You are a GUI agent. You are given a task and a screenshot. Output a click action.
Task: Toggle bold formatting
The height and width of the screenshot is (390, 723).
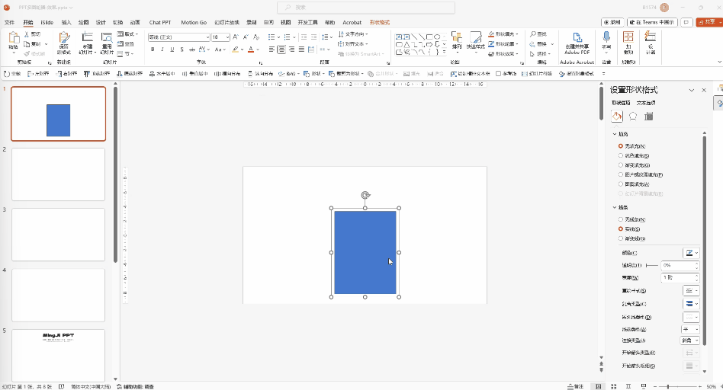pos(153,50)
